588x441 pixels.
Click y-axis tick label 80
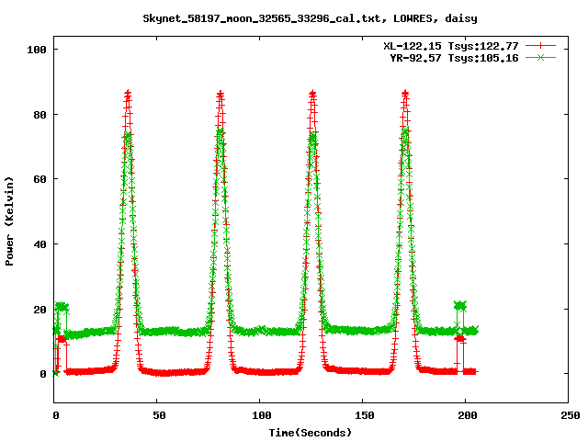click(40, 115)
